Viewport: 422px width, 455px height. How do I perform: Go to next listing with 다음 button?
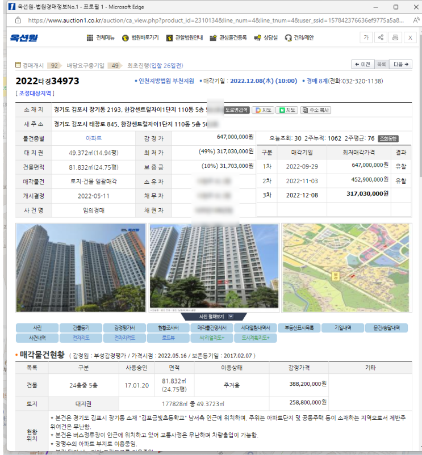[400, 65]
